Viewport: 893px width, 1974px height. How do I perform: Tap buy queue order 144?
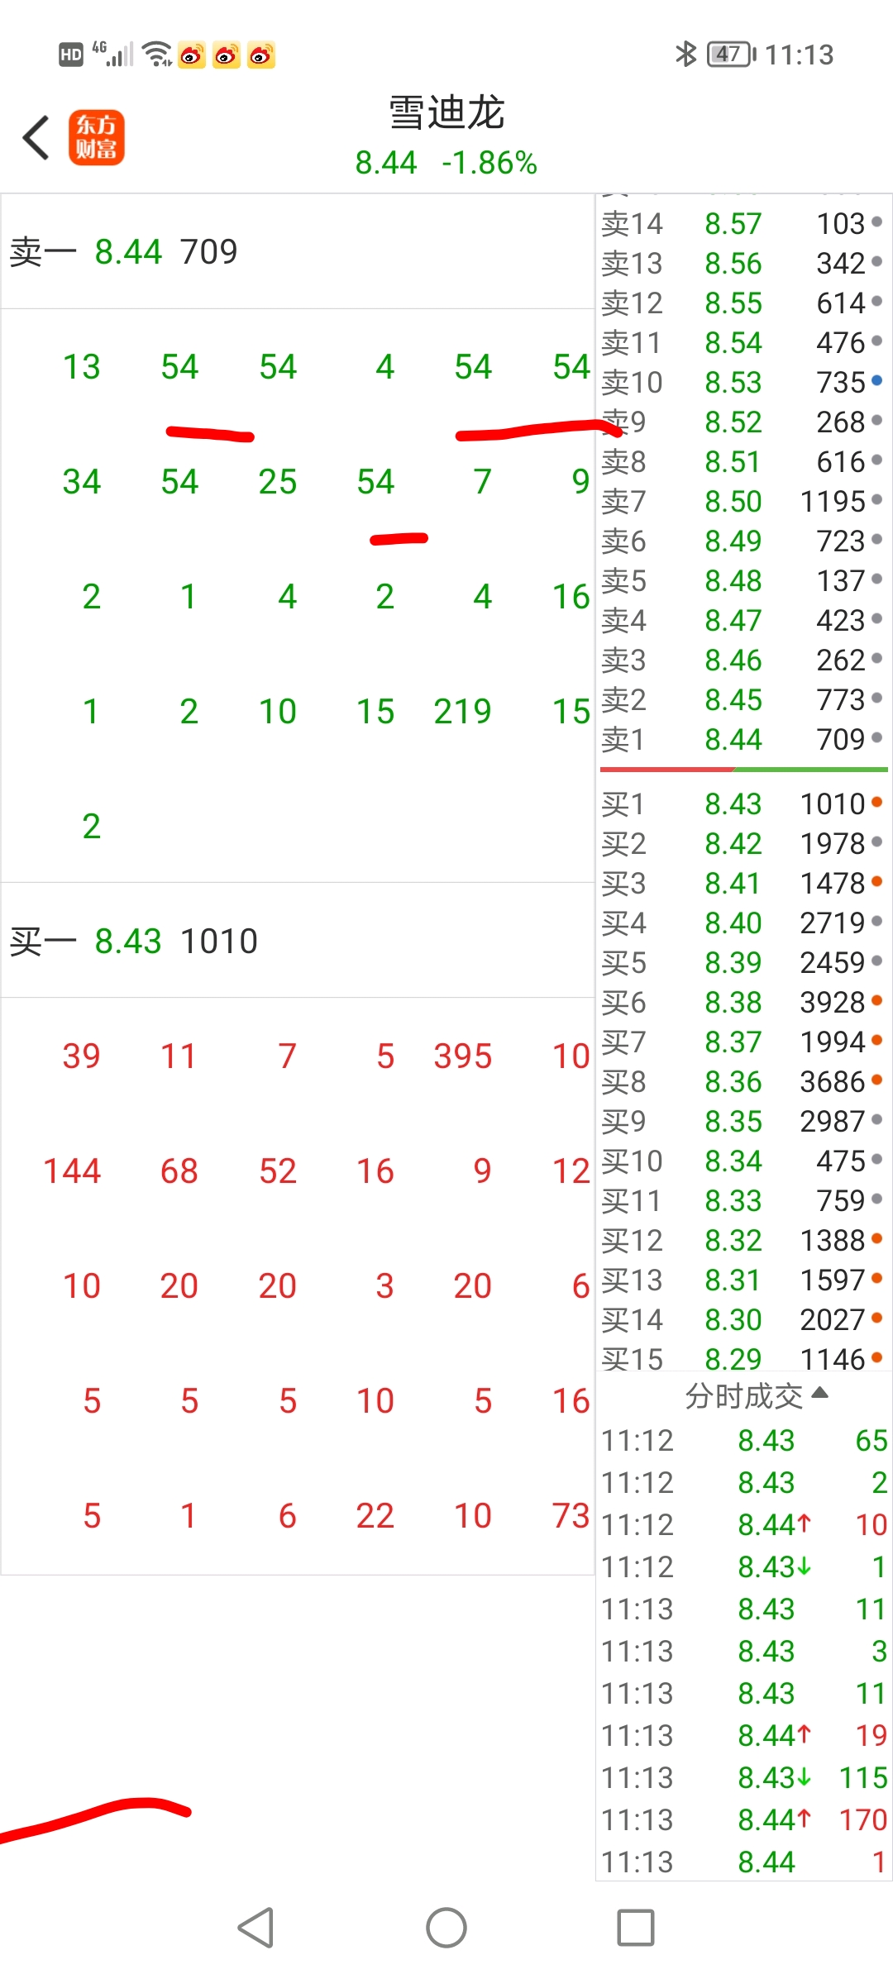tap(72, 1171)
